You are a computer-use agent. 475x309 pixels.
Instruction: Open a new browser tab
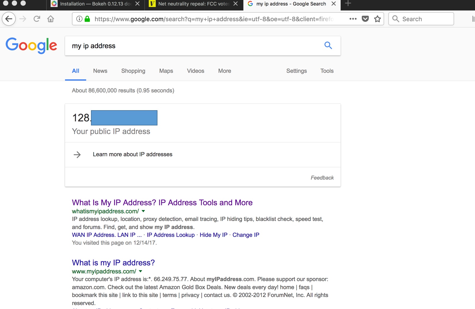pyautogui.click(x=348, y=4)
